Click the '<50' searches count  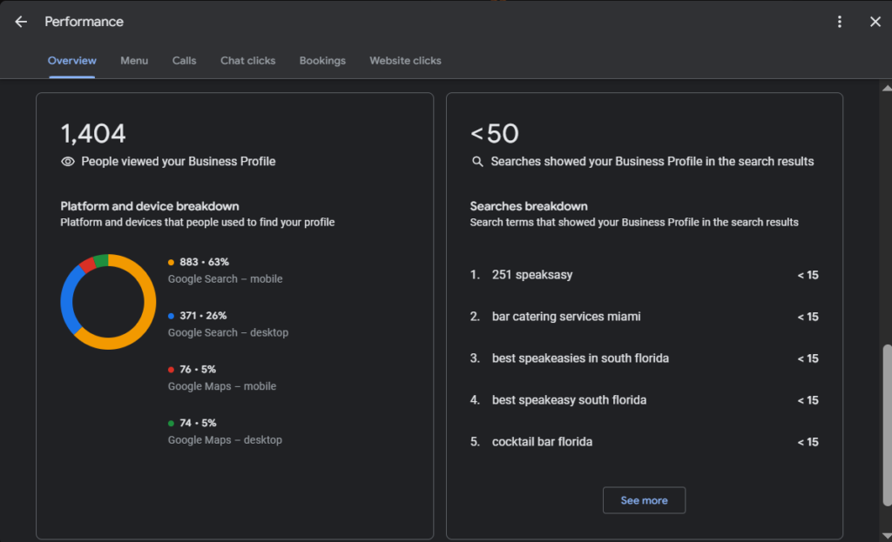(x=495, y=134)
